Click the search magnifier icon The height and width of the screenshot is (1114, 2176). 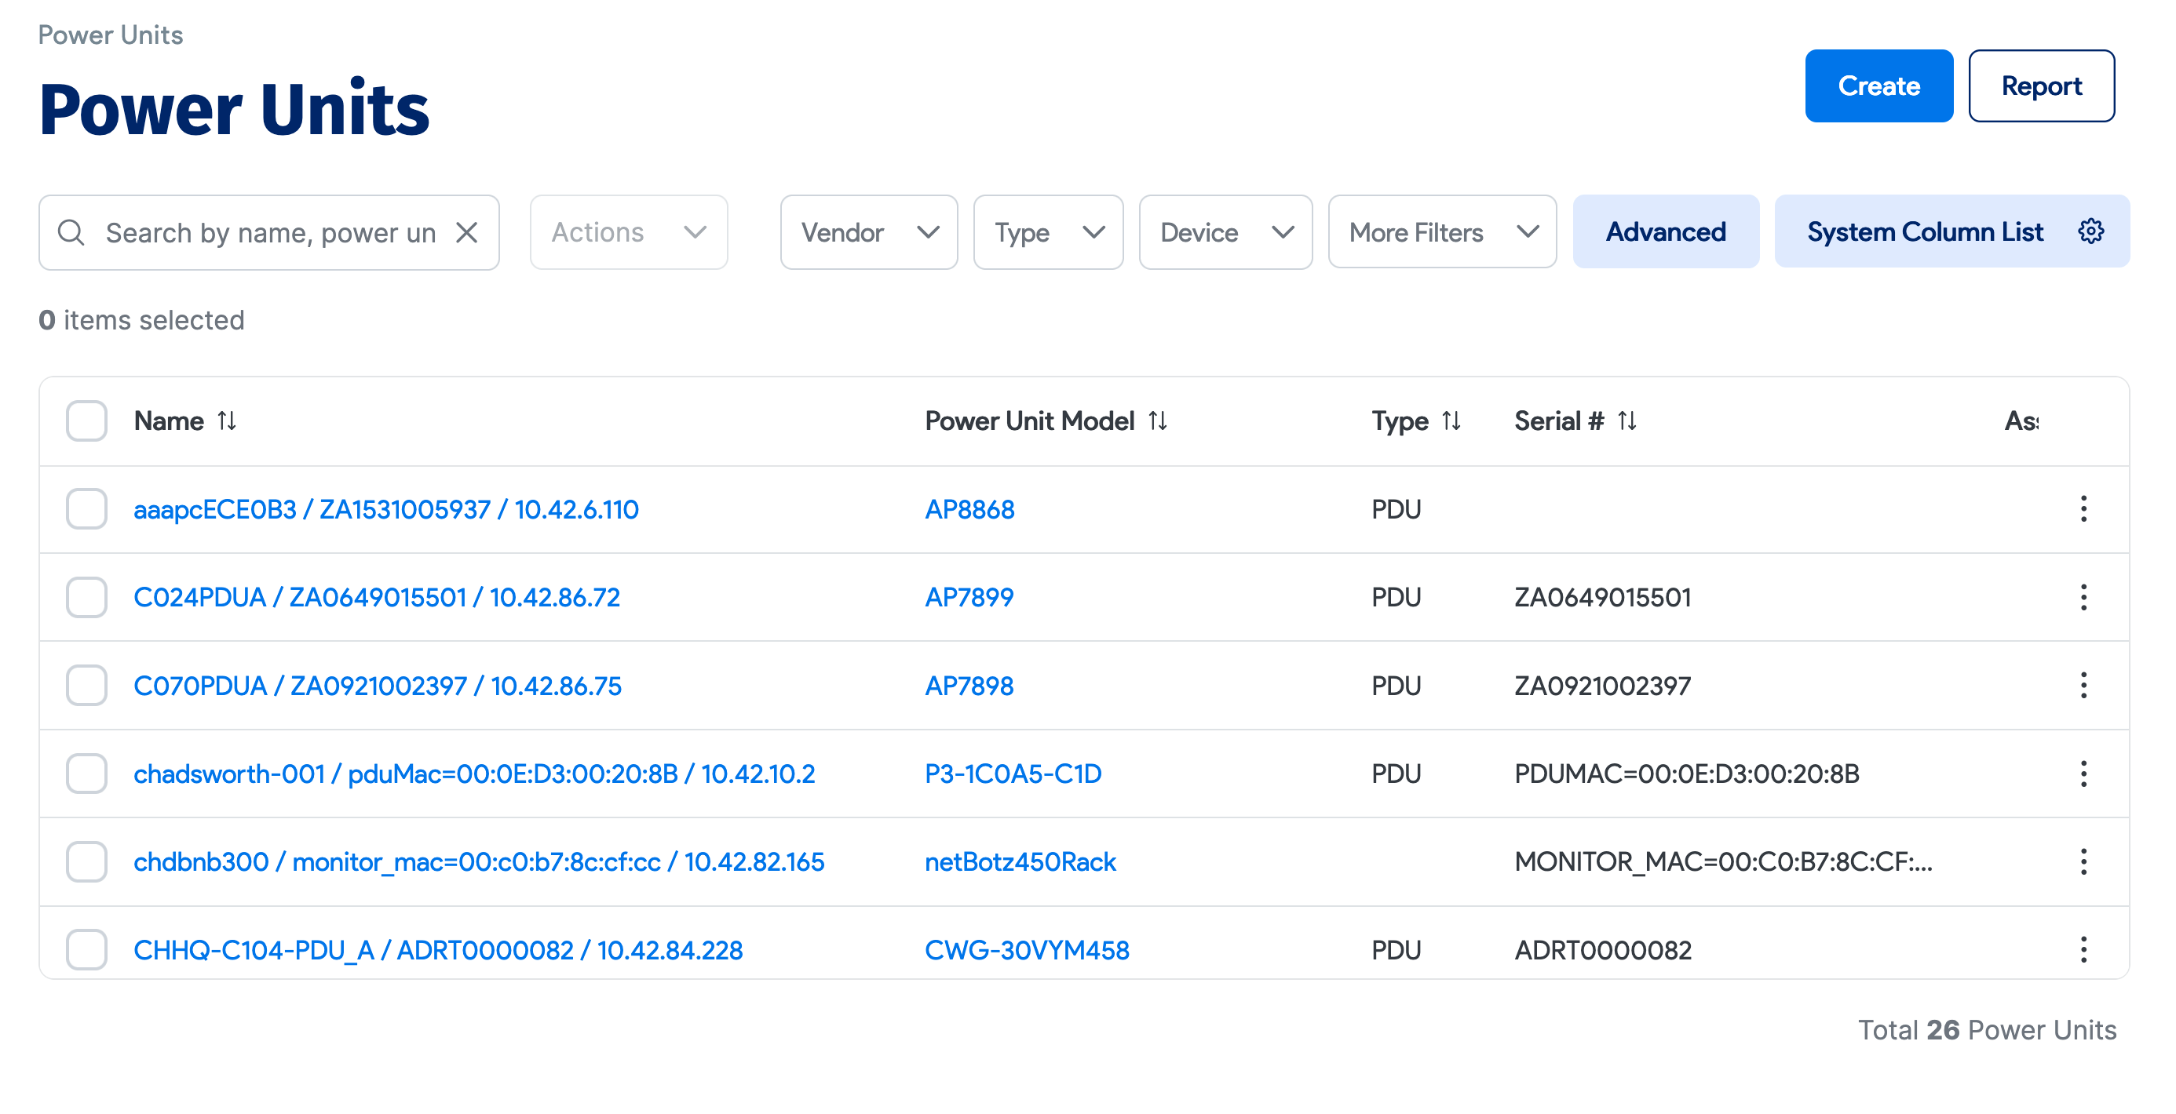[x=71, y=232]
